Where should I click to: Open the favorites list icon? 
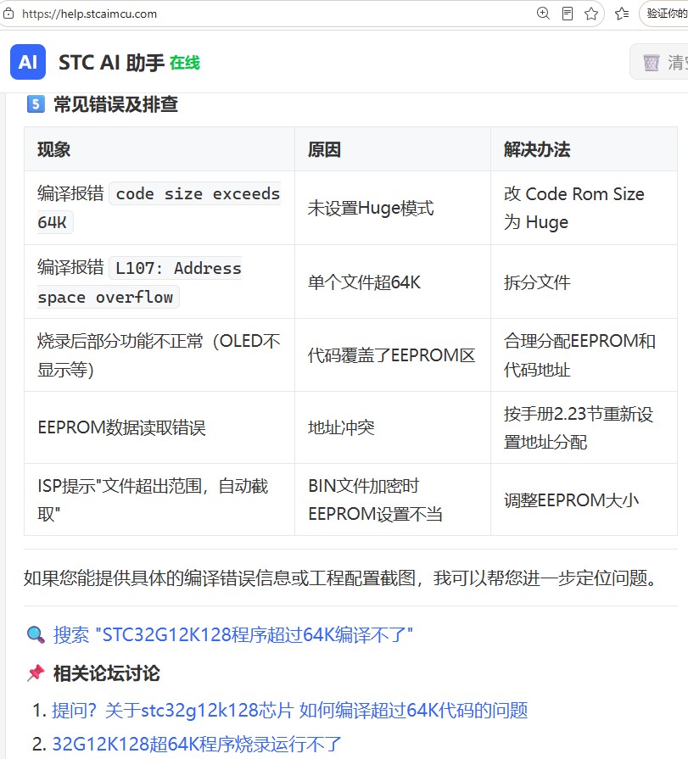tap(622, 14)
